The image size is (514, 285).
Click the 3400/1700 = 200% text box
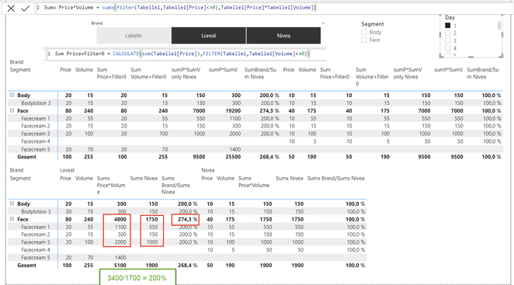(137, 277)
